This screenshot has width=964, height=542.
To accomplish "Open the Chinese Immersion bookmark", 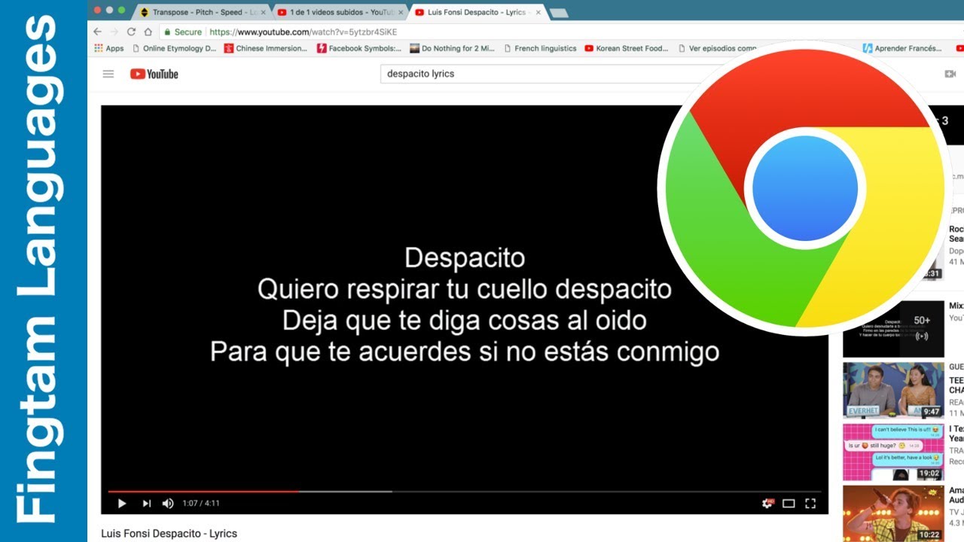I will click(x=266, y=48).
